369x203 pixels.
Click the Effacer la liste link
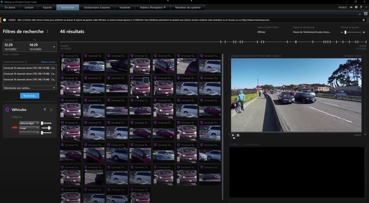coord(48,62)
